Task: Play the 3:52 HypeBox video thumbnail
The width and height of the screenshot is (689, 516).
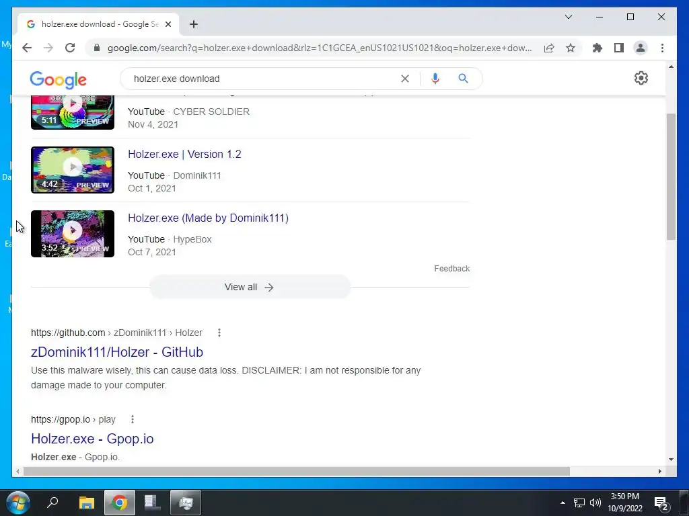Action: (x=73, y=233)
